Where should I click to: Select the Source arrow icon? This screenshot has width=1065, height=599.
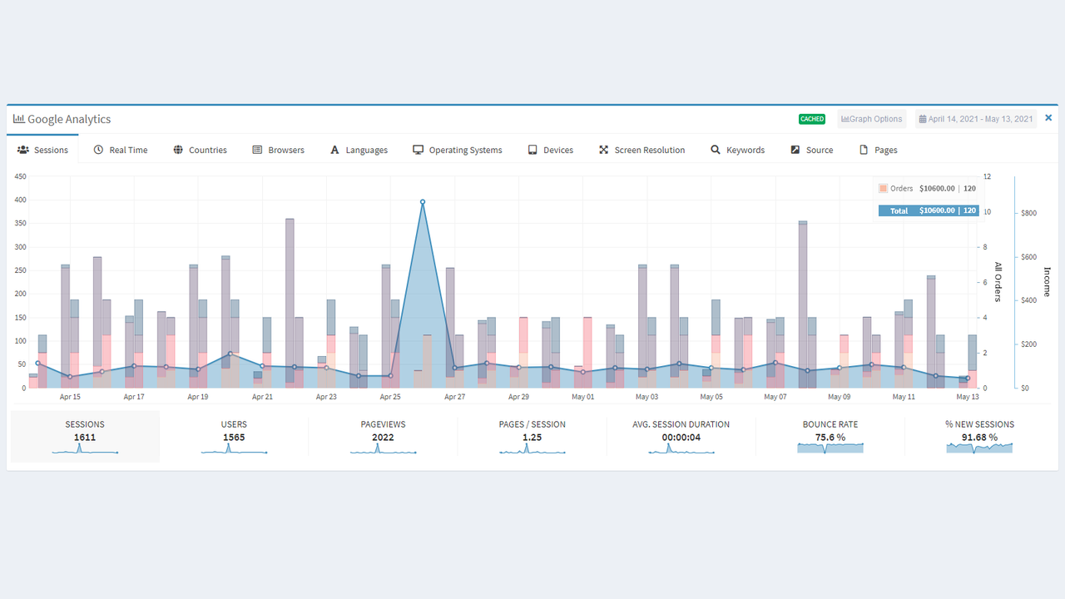[x=795, y=149]
